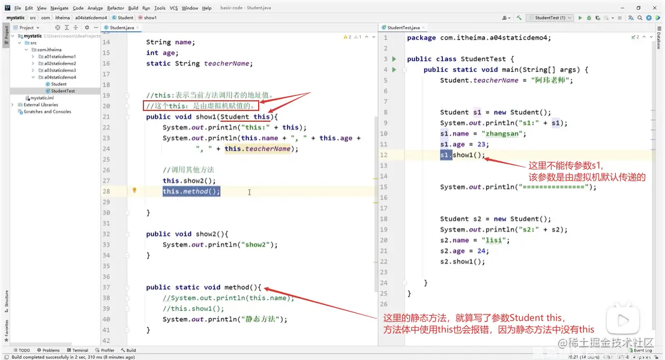
Task: Open the Analyze menu
Action: (x=95, y=8)
